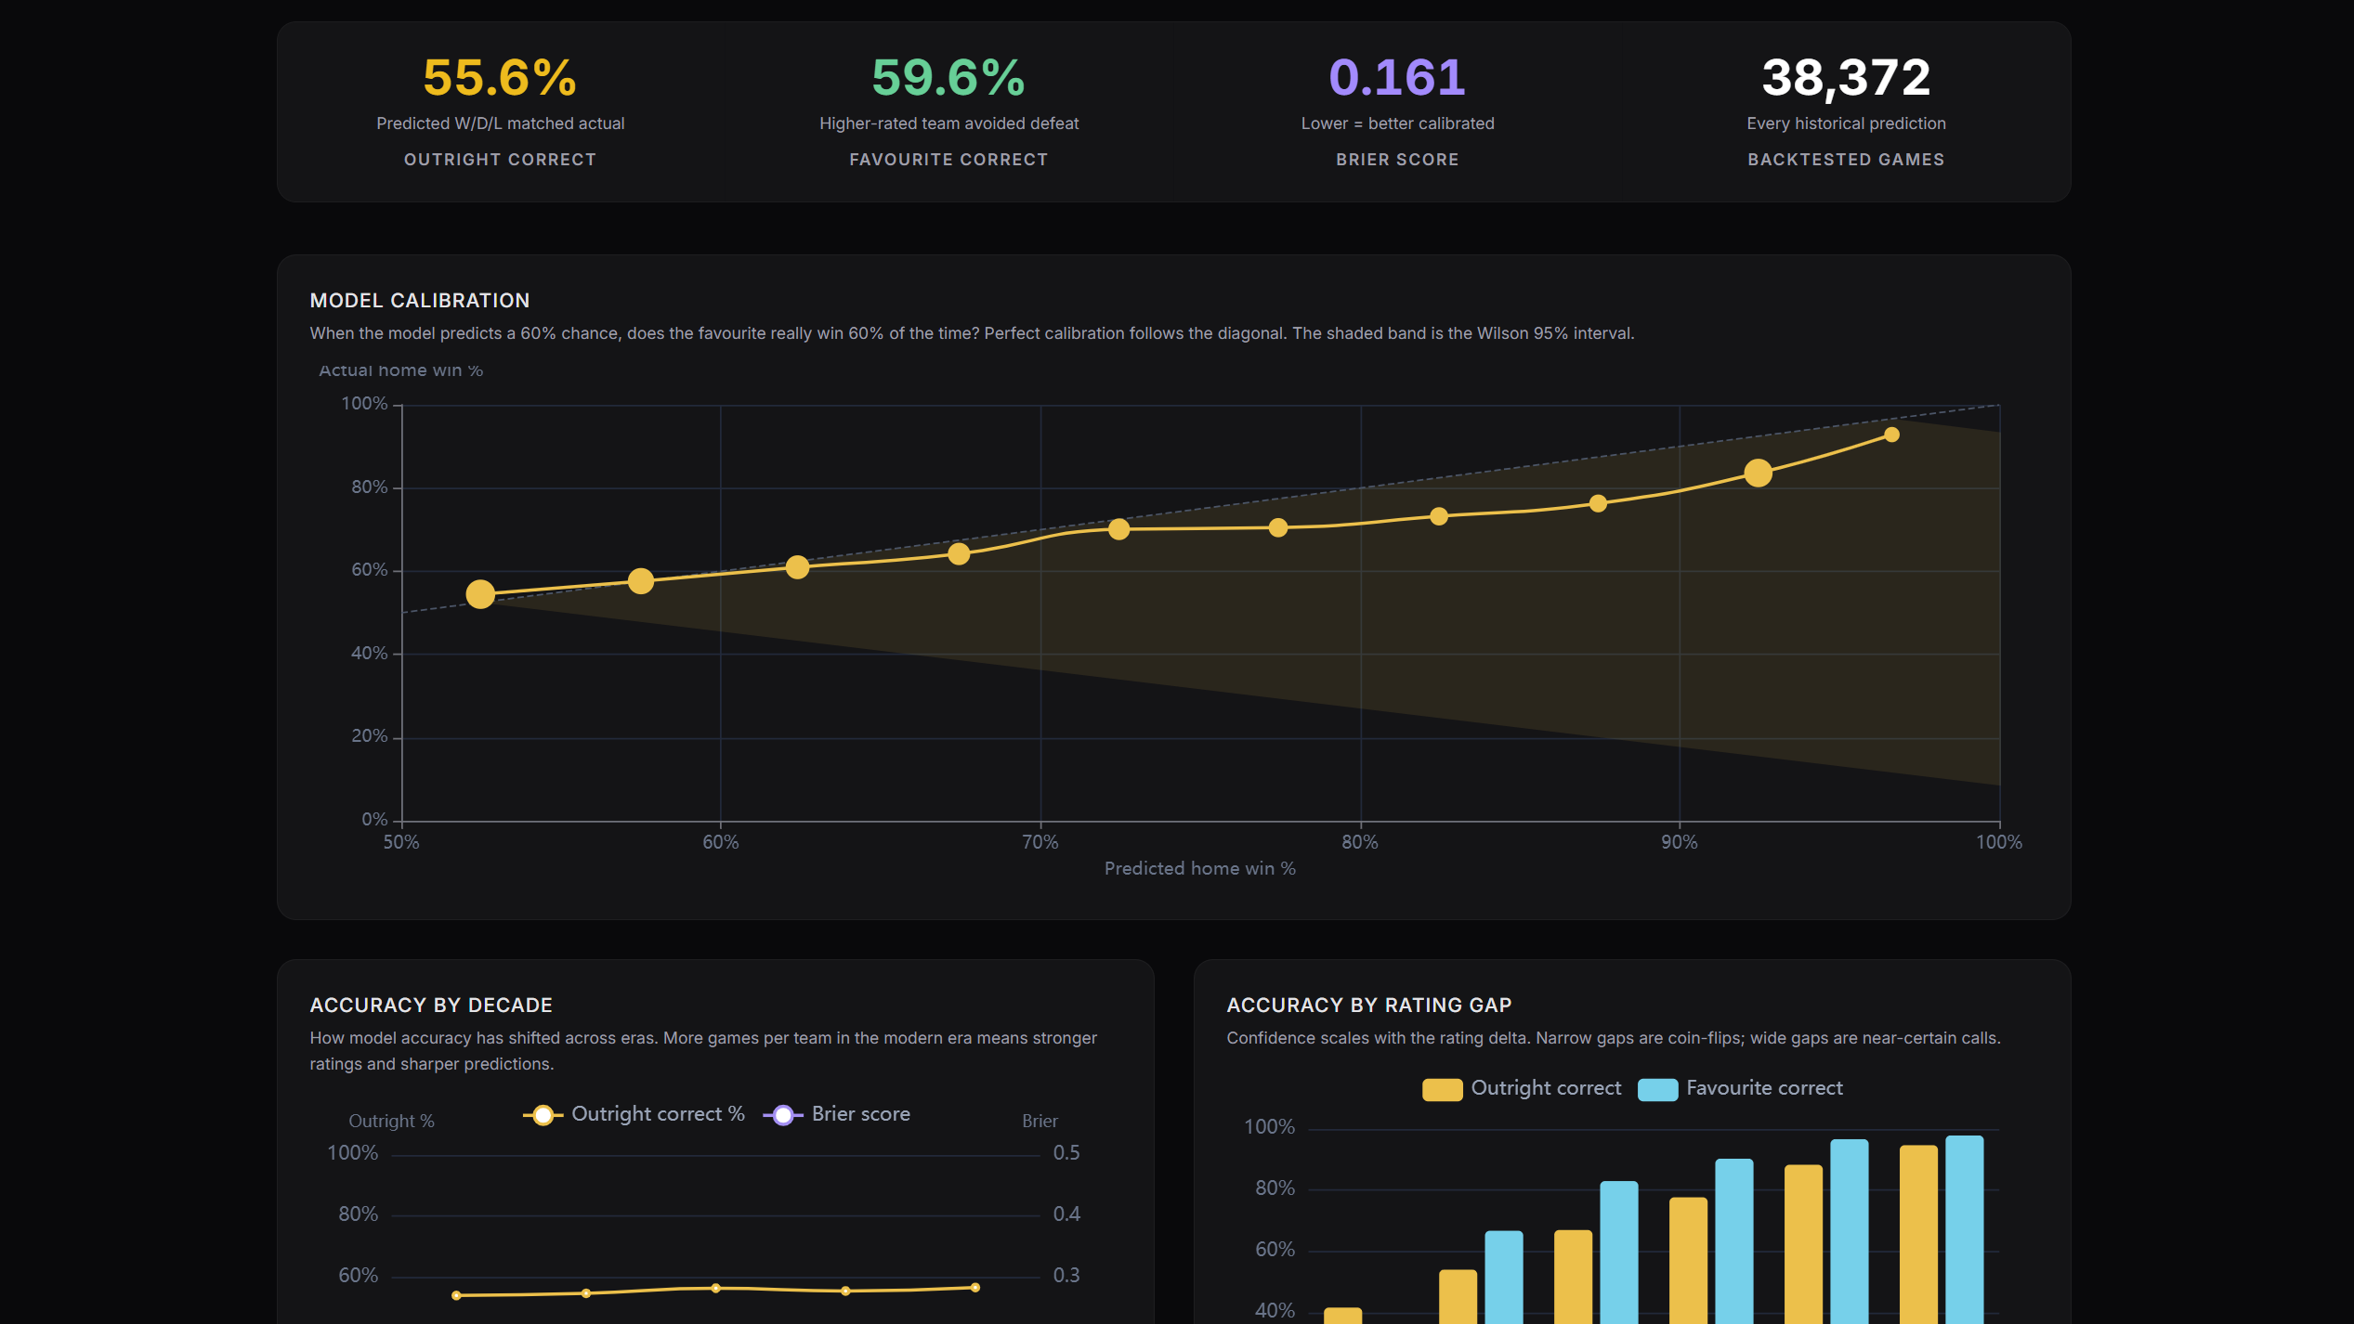Viewport: 2354px width, 1324px height.
Task: Click the 'Predicted home win %' axis title
Action: (1199, 869)
